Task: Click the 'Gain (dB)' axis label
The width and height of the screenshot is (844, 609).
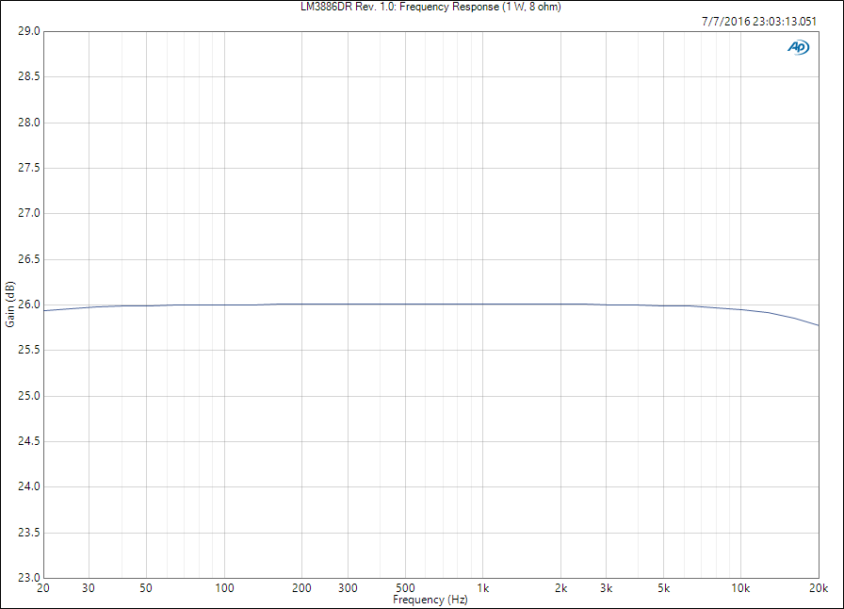Action: click(10, 304)
